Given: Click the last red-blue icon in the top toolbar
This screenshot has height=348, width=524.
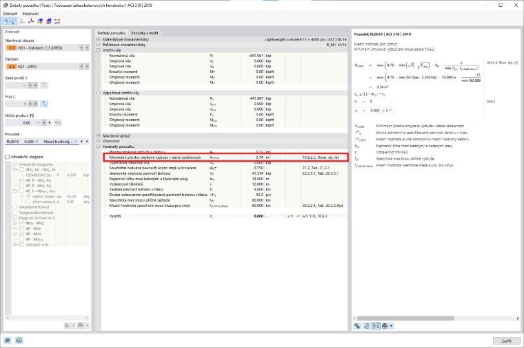Looking at the screenshot, I should (57, 21).
